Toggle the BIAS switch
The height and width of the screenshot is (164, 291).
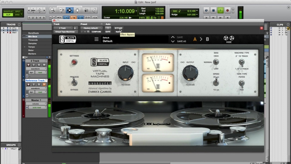point(216,62)
